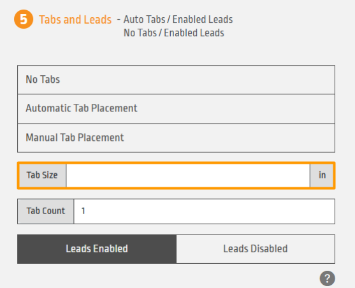Screen dimensions: 355x288
Task: Click the No Tabs / Enabled Leads summary text
Action: point(174,33)
